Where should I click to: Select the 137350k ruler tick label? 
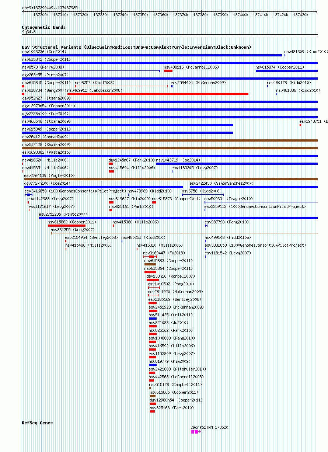point(141,15)
